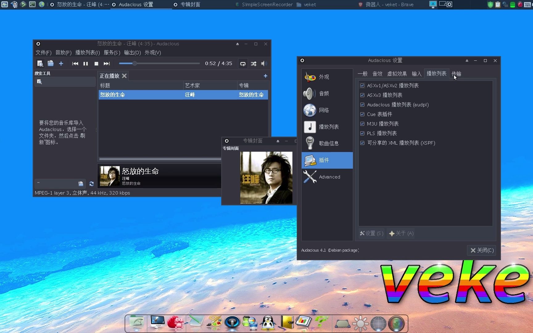The image size is (533, 333).
Task: Switch to the 一般 plugin tab
Action: 362,74
